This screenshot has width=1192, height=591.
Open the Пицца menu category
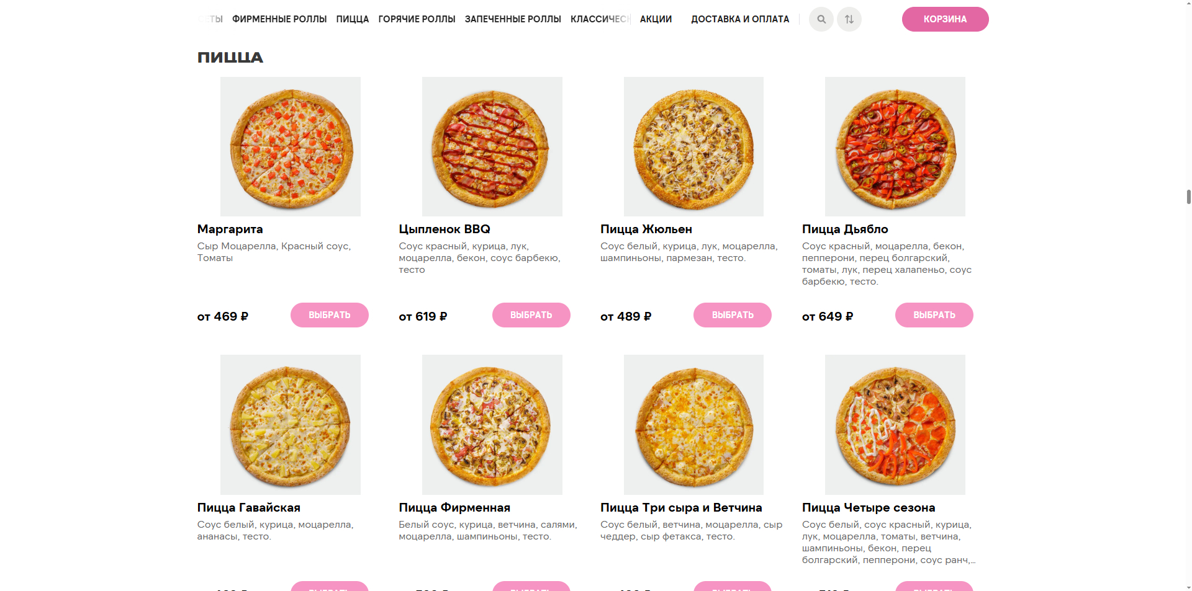pos(352,19)
